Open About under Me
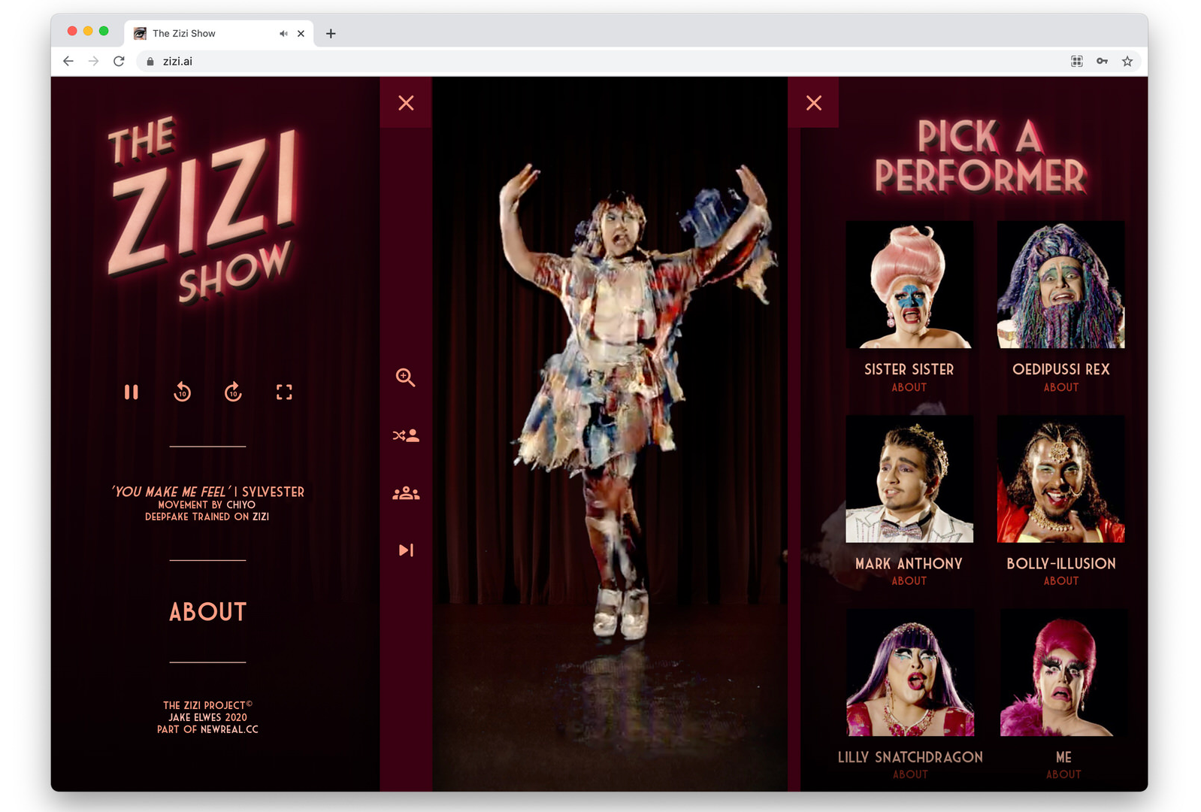The width and height of the screenshot is (1201, 812). tap(1063, 774)
